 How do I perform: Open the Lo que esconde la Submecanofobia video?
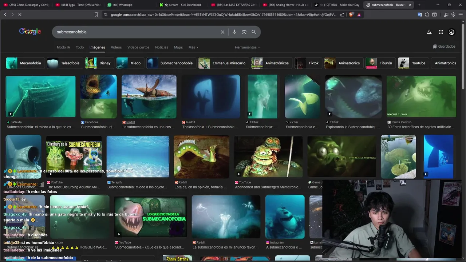coord(150,217)
